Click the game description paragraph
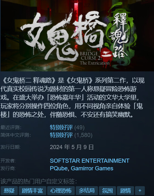 73,97
